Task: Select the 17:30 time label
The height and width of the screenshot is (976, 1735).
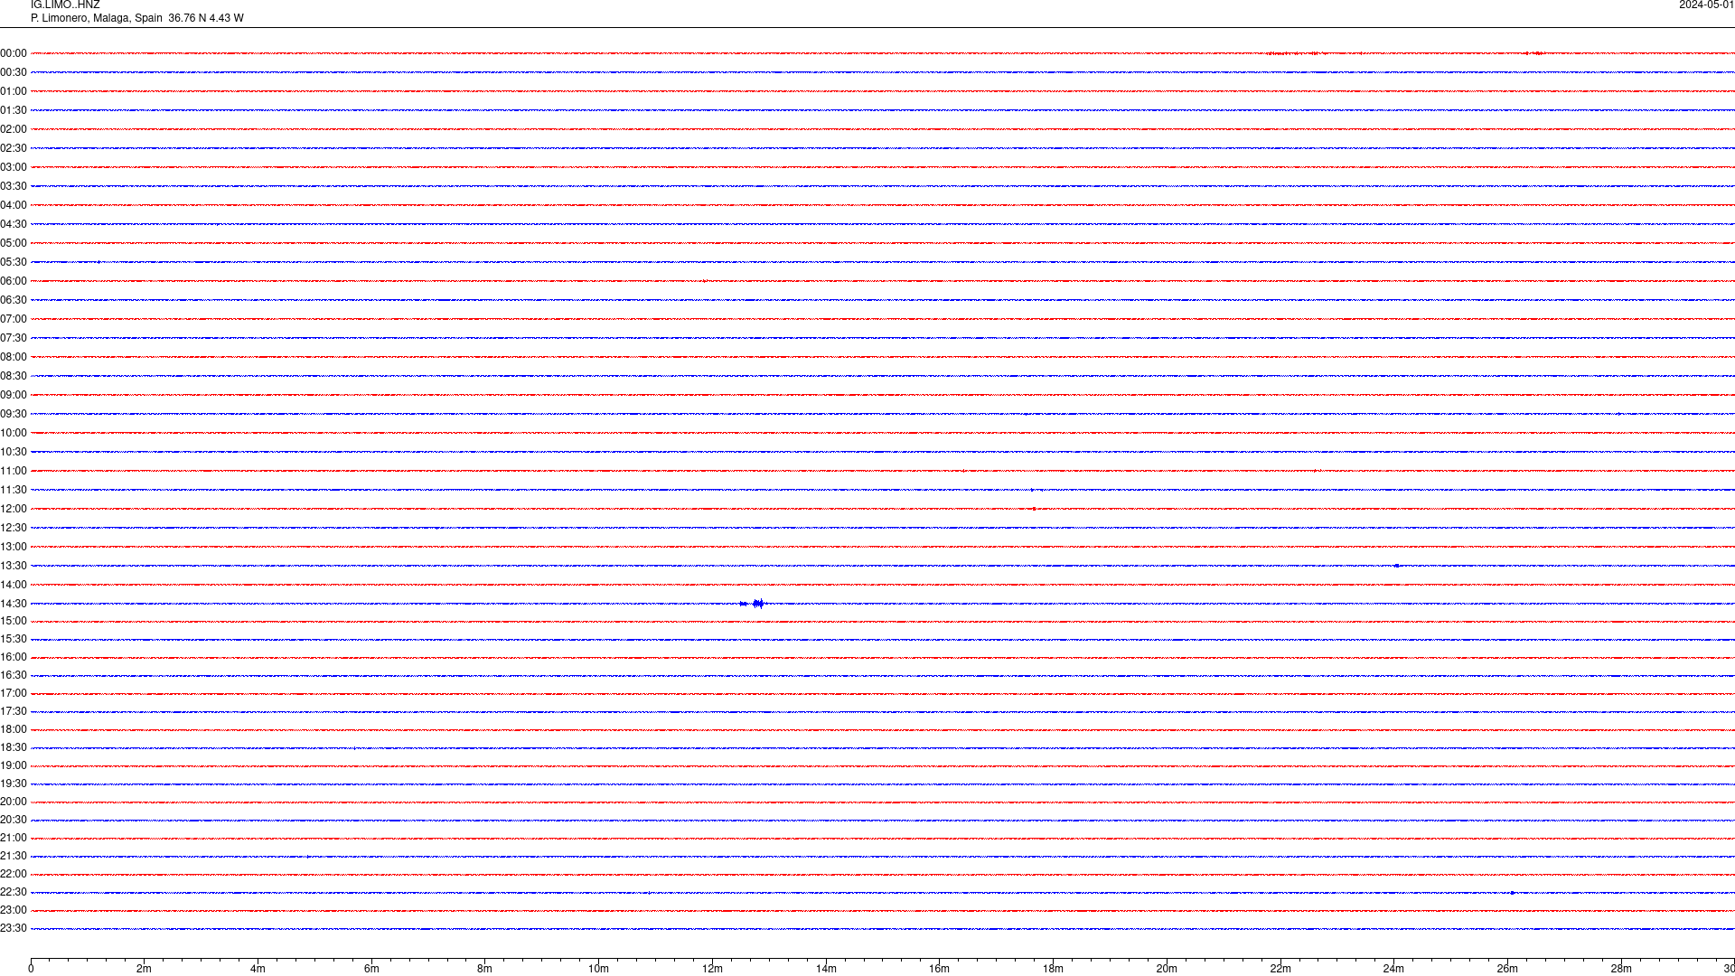Action: coord(14,711)
